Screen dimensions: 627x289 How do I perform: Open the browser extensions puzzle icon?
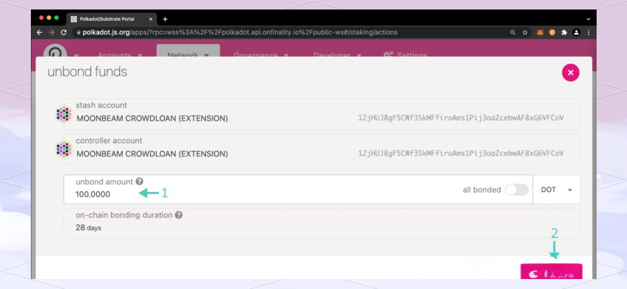564,32
